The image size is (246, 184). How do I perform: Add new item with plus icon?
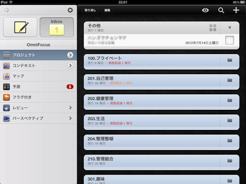(x=236, y=10)
